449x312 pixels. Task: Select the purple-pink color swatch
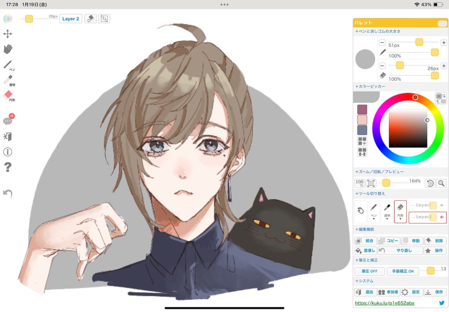tap(362, 110)
